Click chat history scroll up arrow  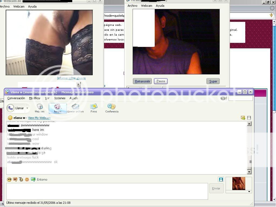tap(249, 124)
